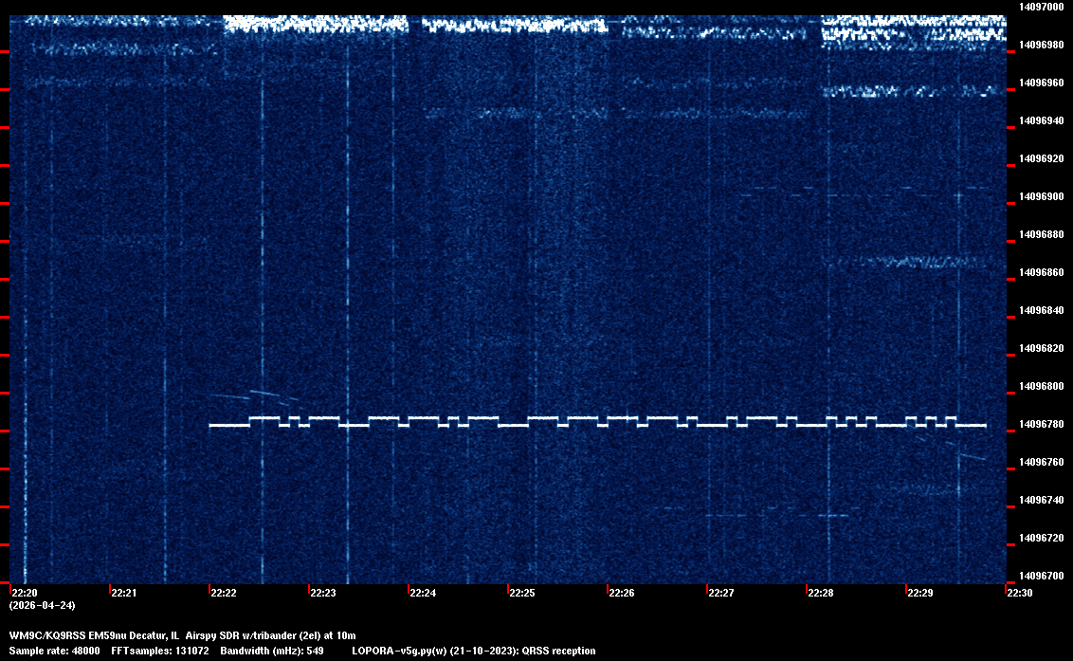This screenshot has height=661, width=1073.
Task: Click the 14096840 frequency label
Action: (x=1041, y=310)
